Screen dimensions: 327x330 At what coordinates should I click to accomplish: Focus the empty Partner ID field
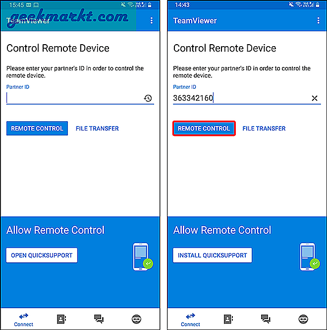pyautogui.click(x=75, y=98)
